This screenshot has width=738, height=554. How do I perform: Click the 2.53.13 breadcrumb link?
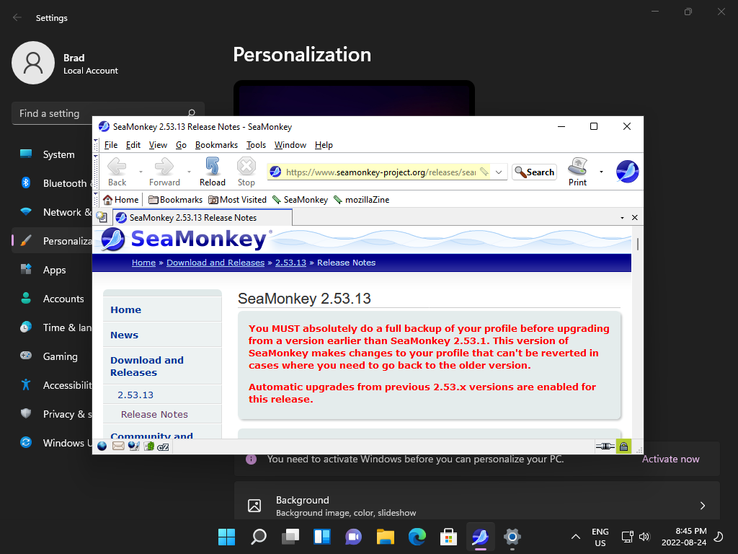click(290, 263)
